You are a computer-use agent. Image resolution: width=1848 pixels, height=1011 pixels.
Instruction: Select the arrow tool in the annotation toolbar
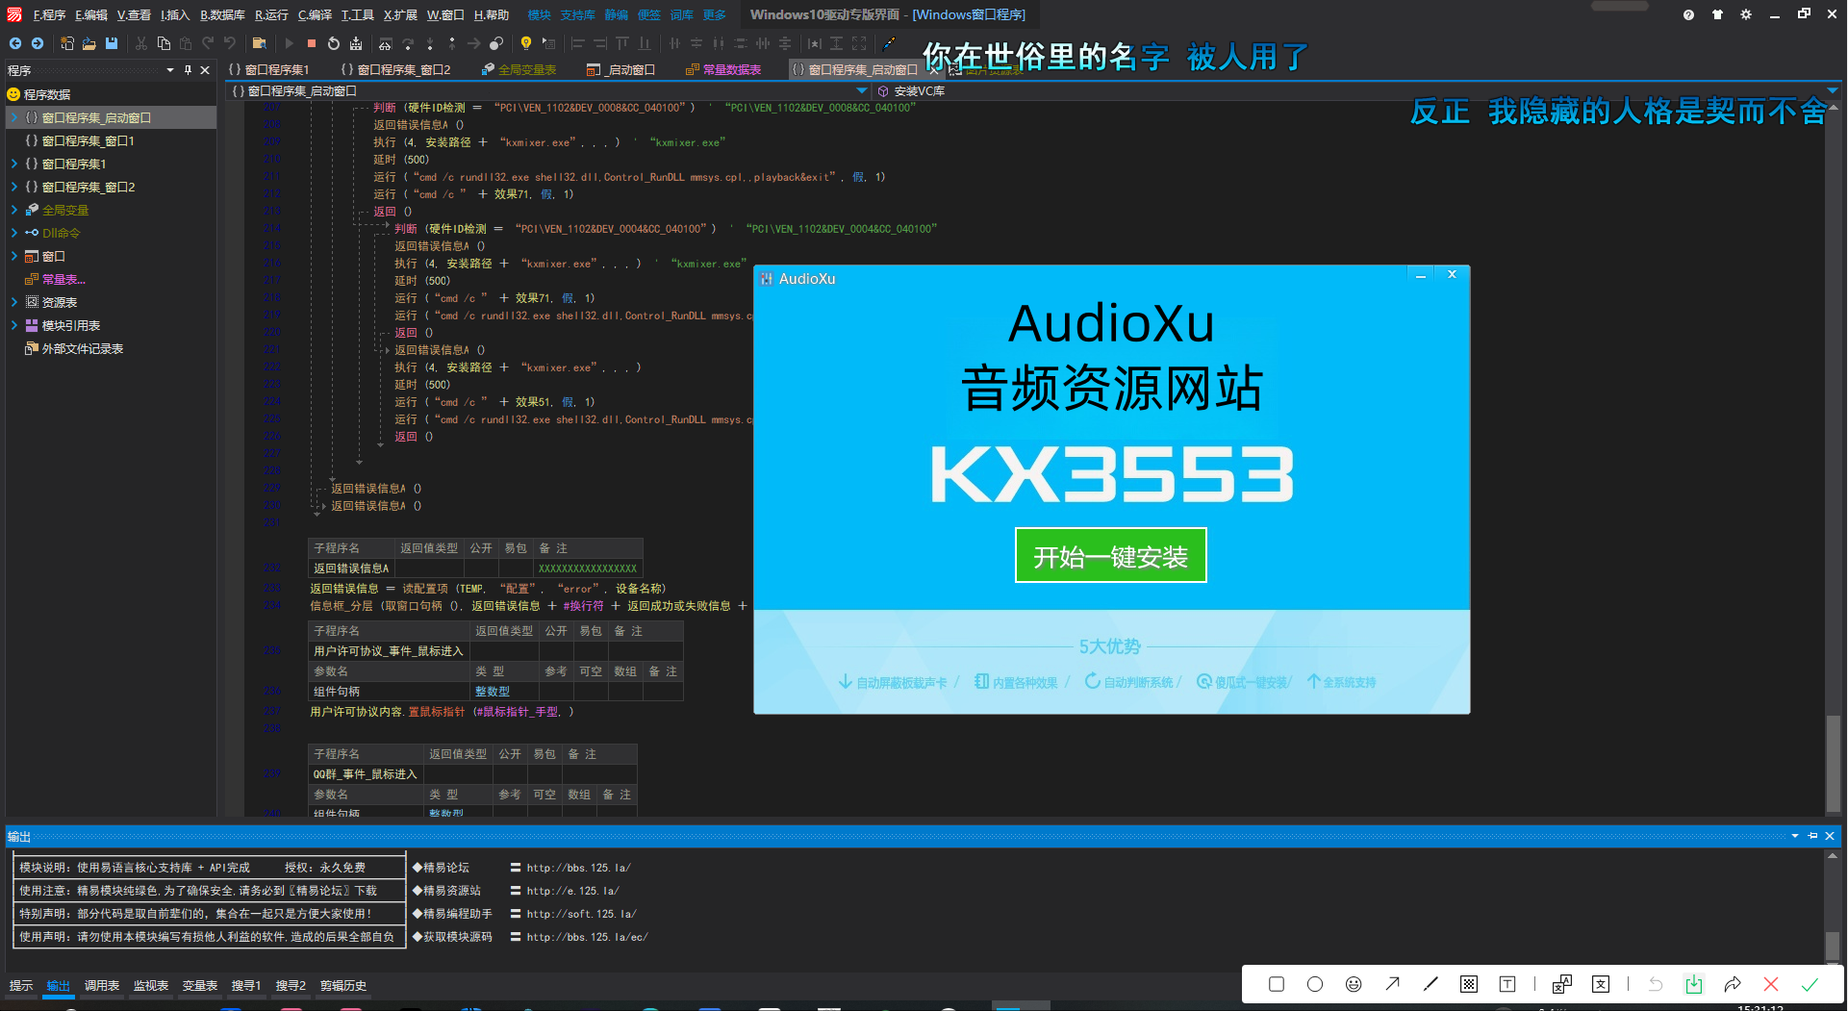(1392, 985)
